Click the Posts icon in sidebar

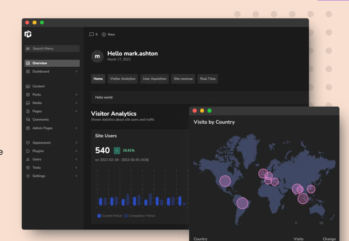click(28, 95)
